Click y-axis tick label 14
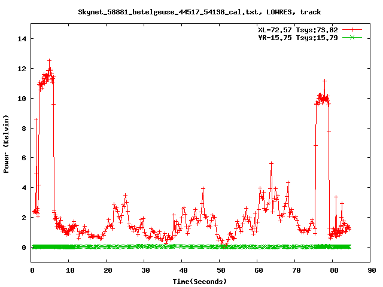 coord(22,39)
